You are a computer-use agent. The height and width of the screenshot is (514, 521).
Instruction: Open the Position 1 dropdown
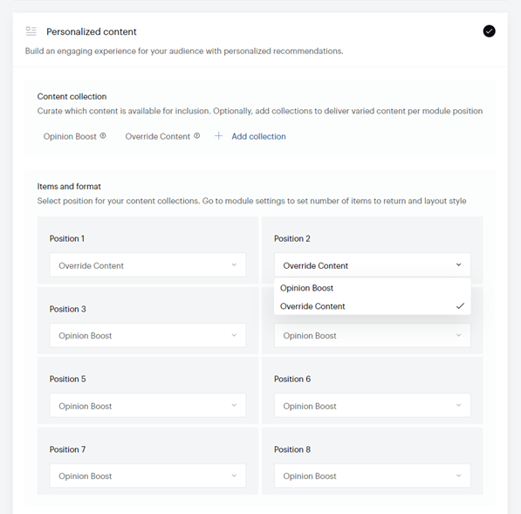[x=147, y=264]
